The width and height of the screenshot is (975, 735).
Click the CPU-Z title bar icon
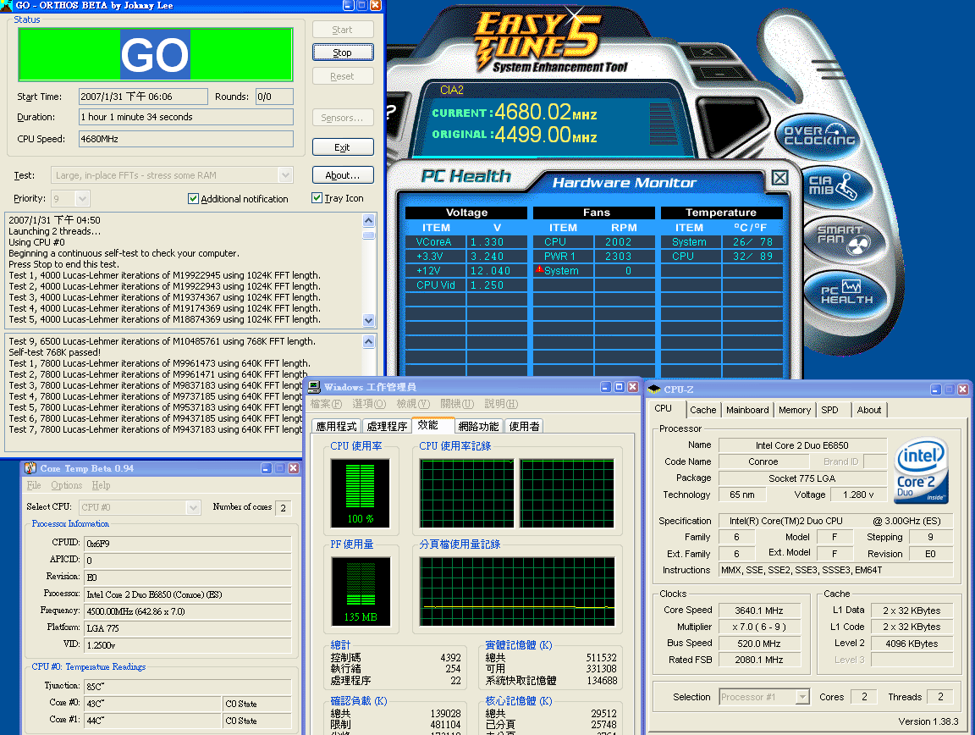(654, 390)
